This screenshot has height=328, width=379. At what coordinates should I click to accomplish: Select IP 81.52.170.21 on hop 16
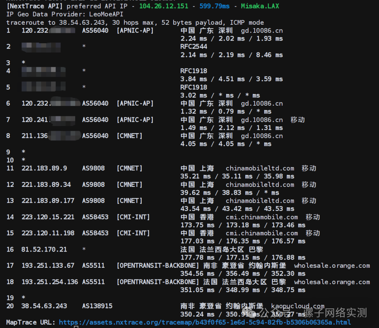(44, 249)
